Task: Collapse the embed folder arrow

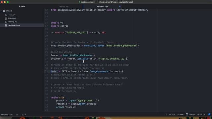Action: pyautogui.click(x=1, y=11)
